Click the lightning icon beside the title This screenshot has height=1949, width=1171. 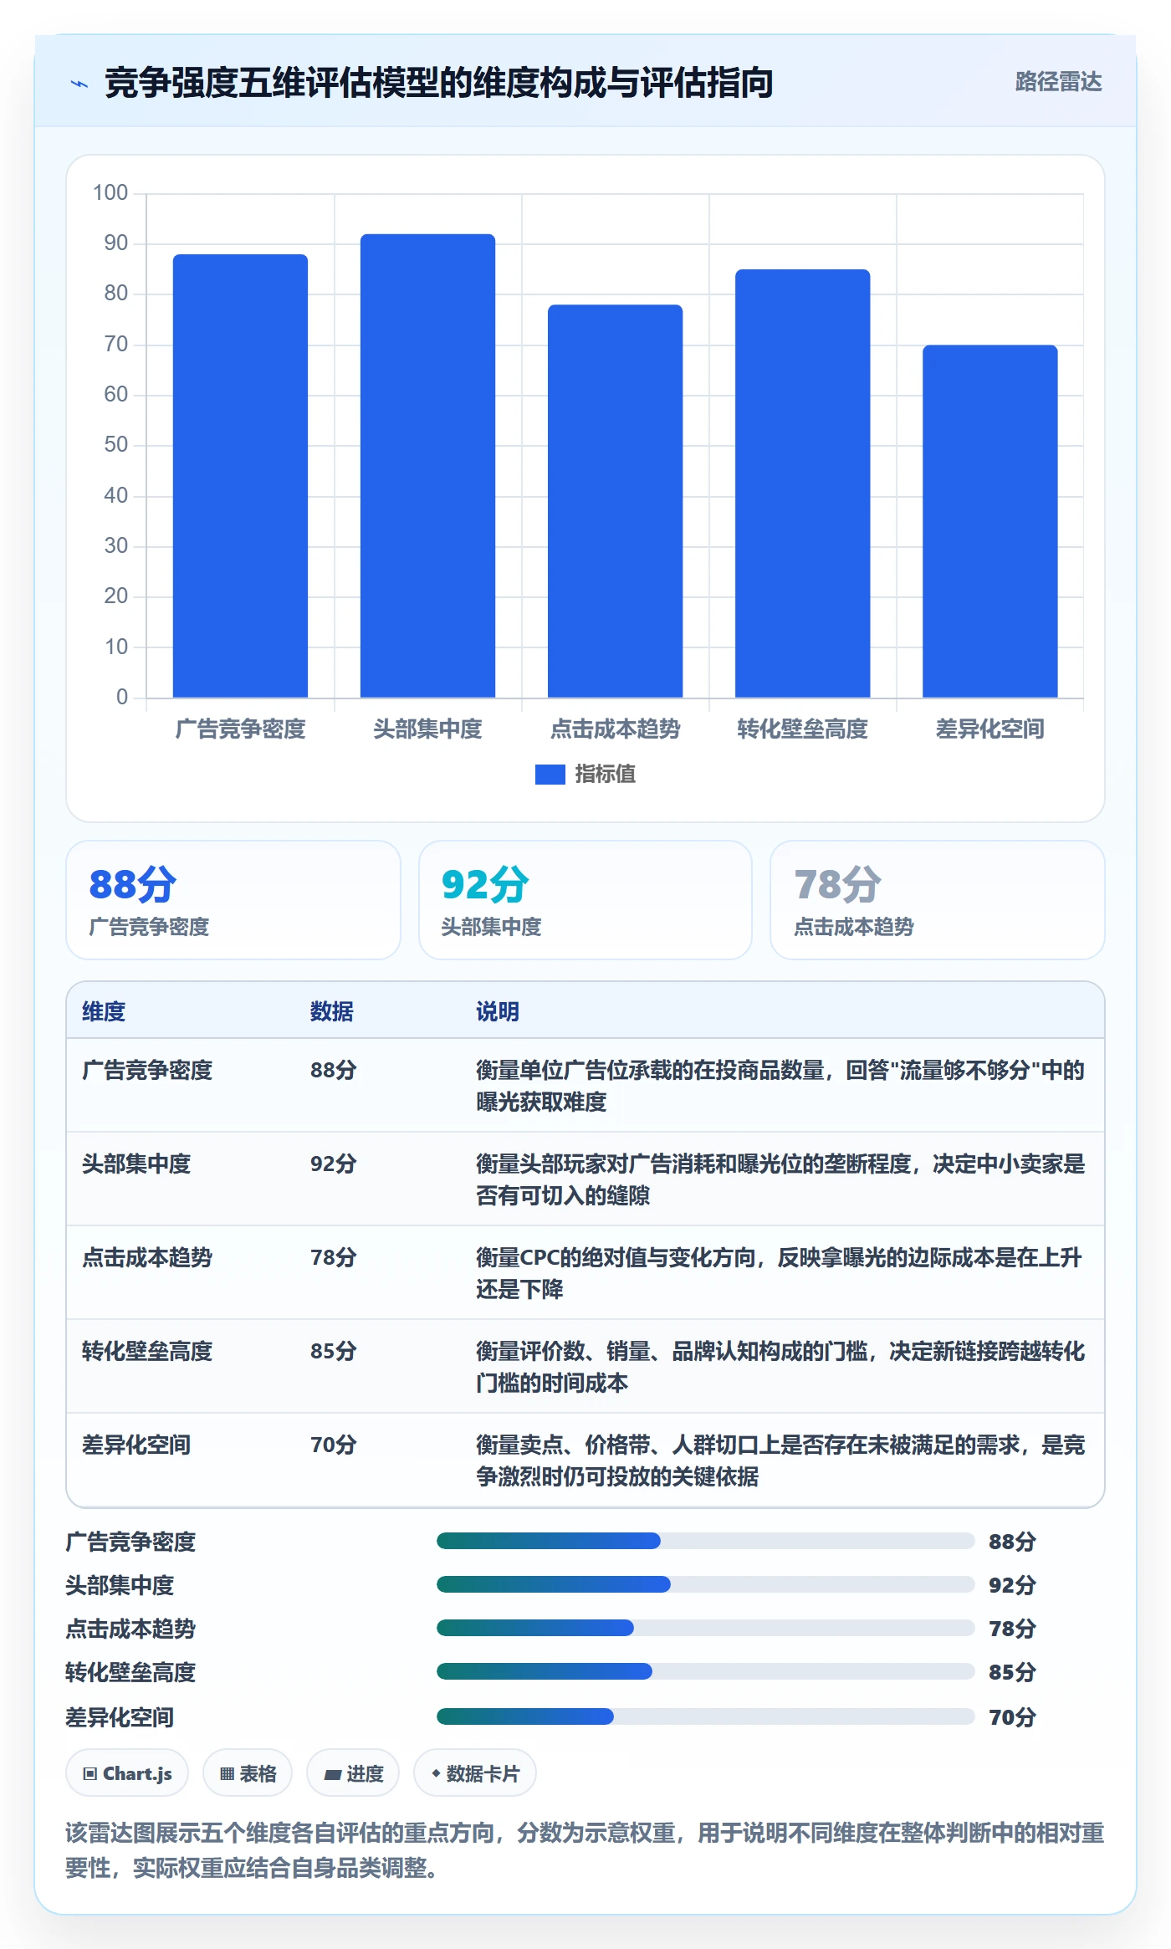tap(79, 84)
